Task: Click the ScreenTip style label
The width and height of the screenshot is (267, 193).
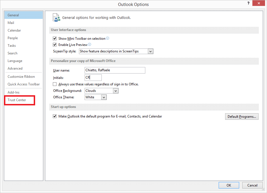Action: tap(65, 51)
